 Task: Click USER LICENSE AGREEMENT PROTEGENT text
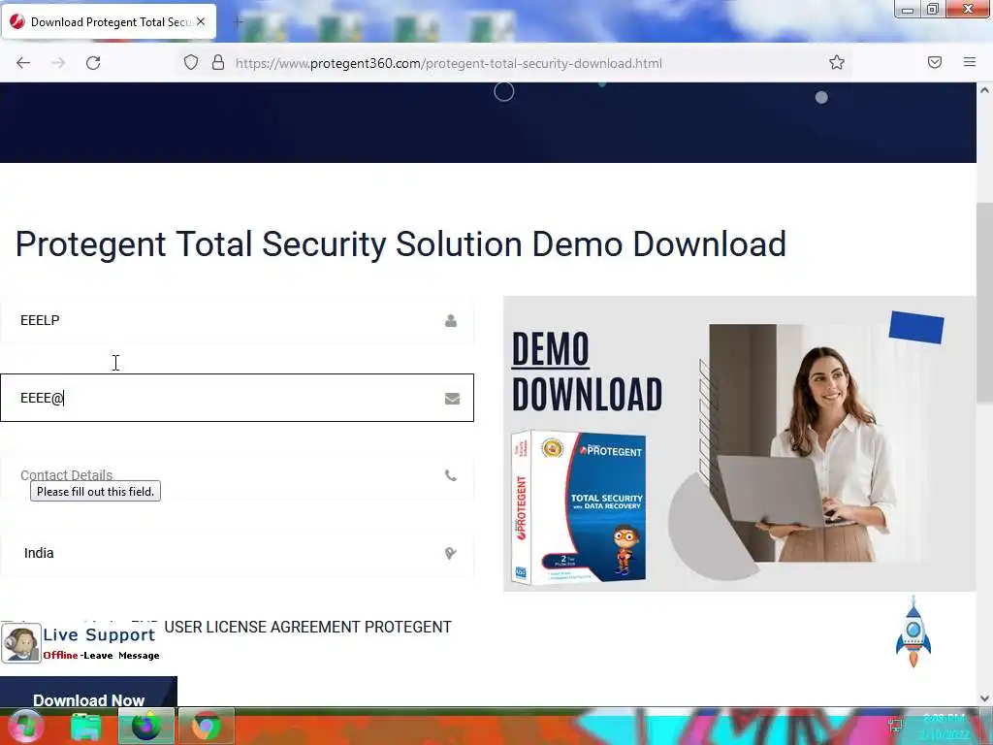(x=307, y=628)
